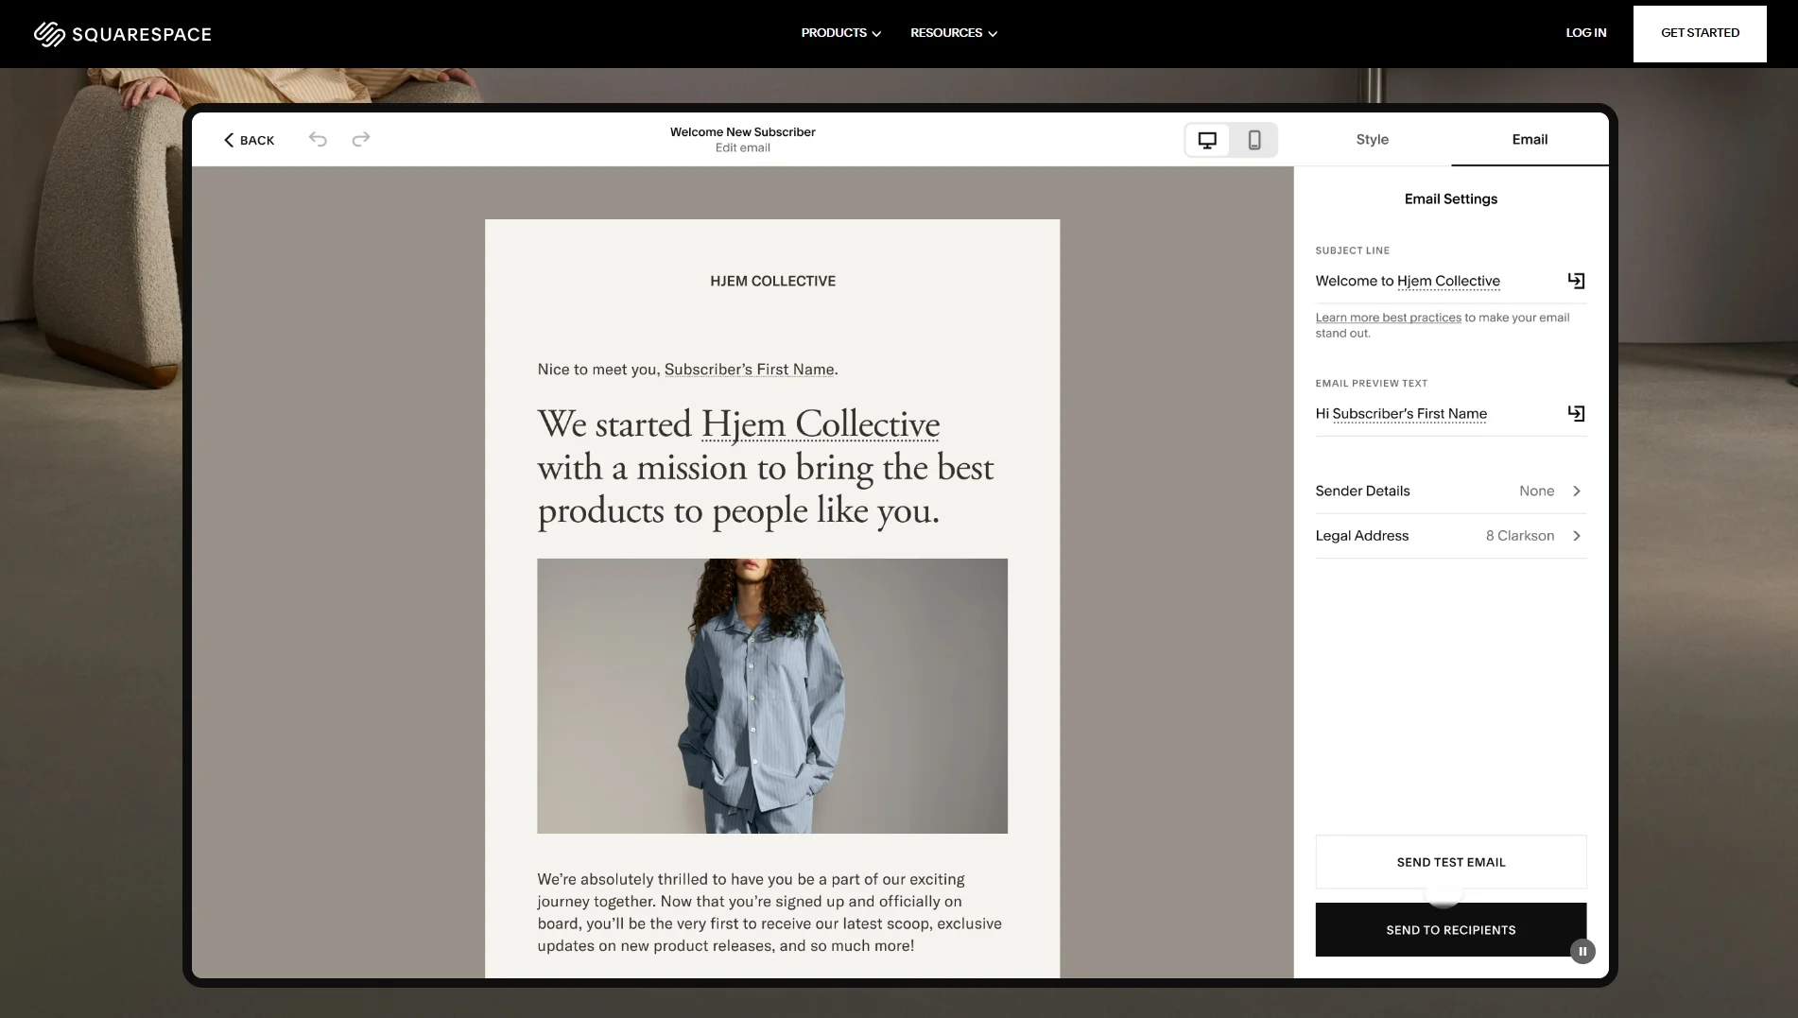Image resolution: width=1798 pixels, height=1018 pixels.
Task: Click the Log In link
Action: [x=1585, y=33]
